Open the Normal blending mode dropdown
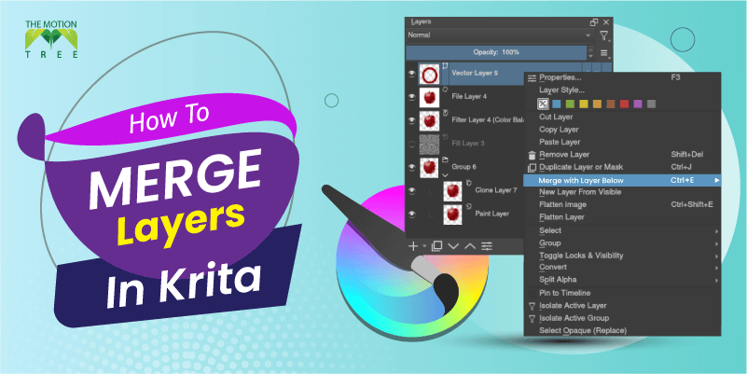 (499, 35)
